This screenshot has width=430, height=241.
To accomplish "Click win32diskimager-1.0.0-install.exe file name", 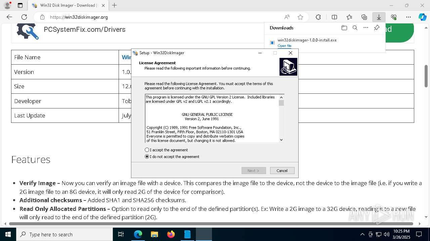I will [x=307, y=40].
